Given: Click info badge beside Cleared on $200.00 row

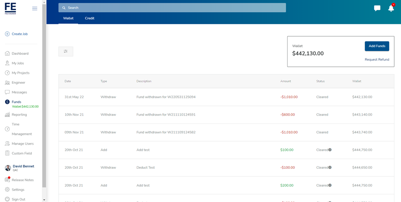Looking at the screenshot, I should coord(330,185).
